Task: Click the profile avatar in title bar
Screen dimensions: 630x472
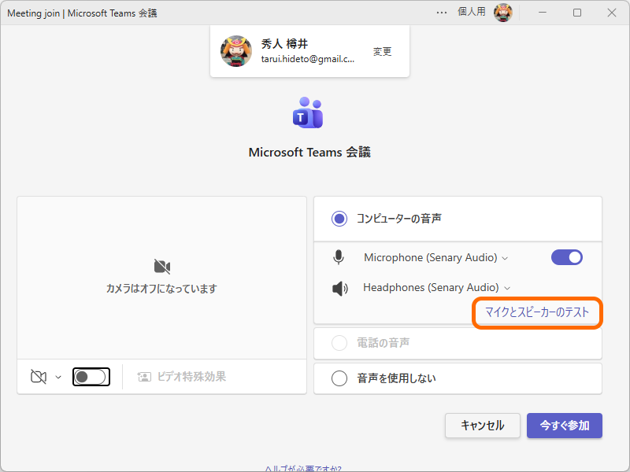Action: point(503,13)
